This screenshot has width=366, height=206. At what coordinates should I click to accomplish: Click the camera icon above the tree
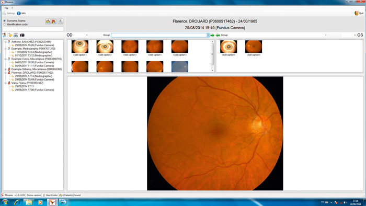pos(22,35)
